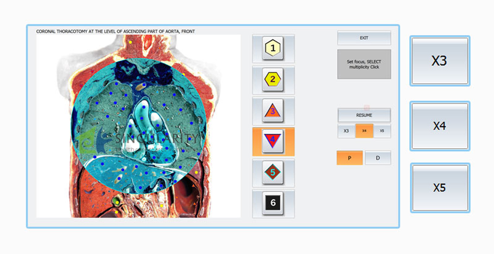Toggle the orange P mode button
Screen dimensions: 494x254
pyautogui.click(x=349, y=158)
